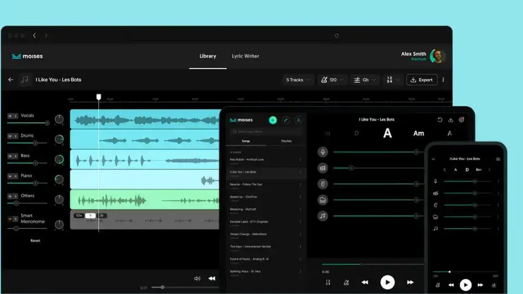This screenshot has height=294, width=523.
Task: Click the Vocals pan knob on the desktop
Action: click(59, 119)
